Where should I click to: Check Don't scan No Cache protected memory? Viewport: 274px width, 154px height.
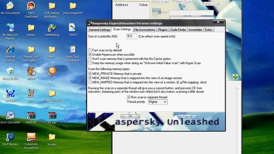[x=90, y=59]
